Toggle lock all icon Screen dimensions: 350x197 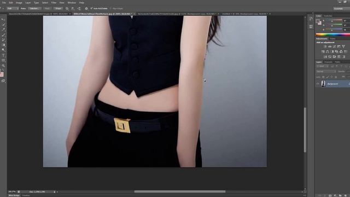(x=336, y=77)
